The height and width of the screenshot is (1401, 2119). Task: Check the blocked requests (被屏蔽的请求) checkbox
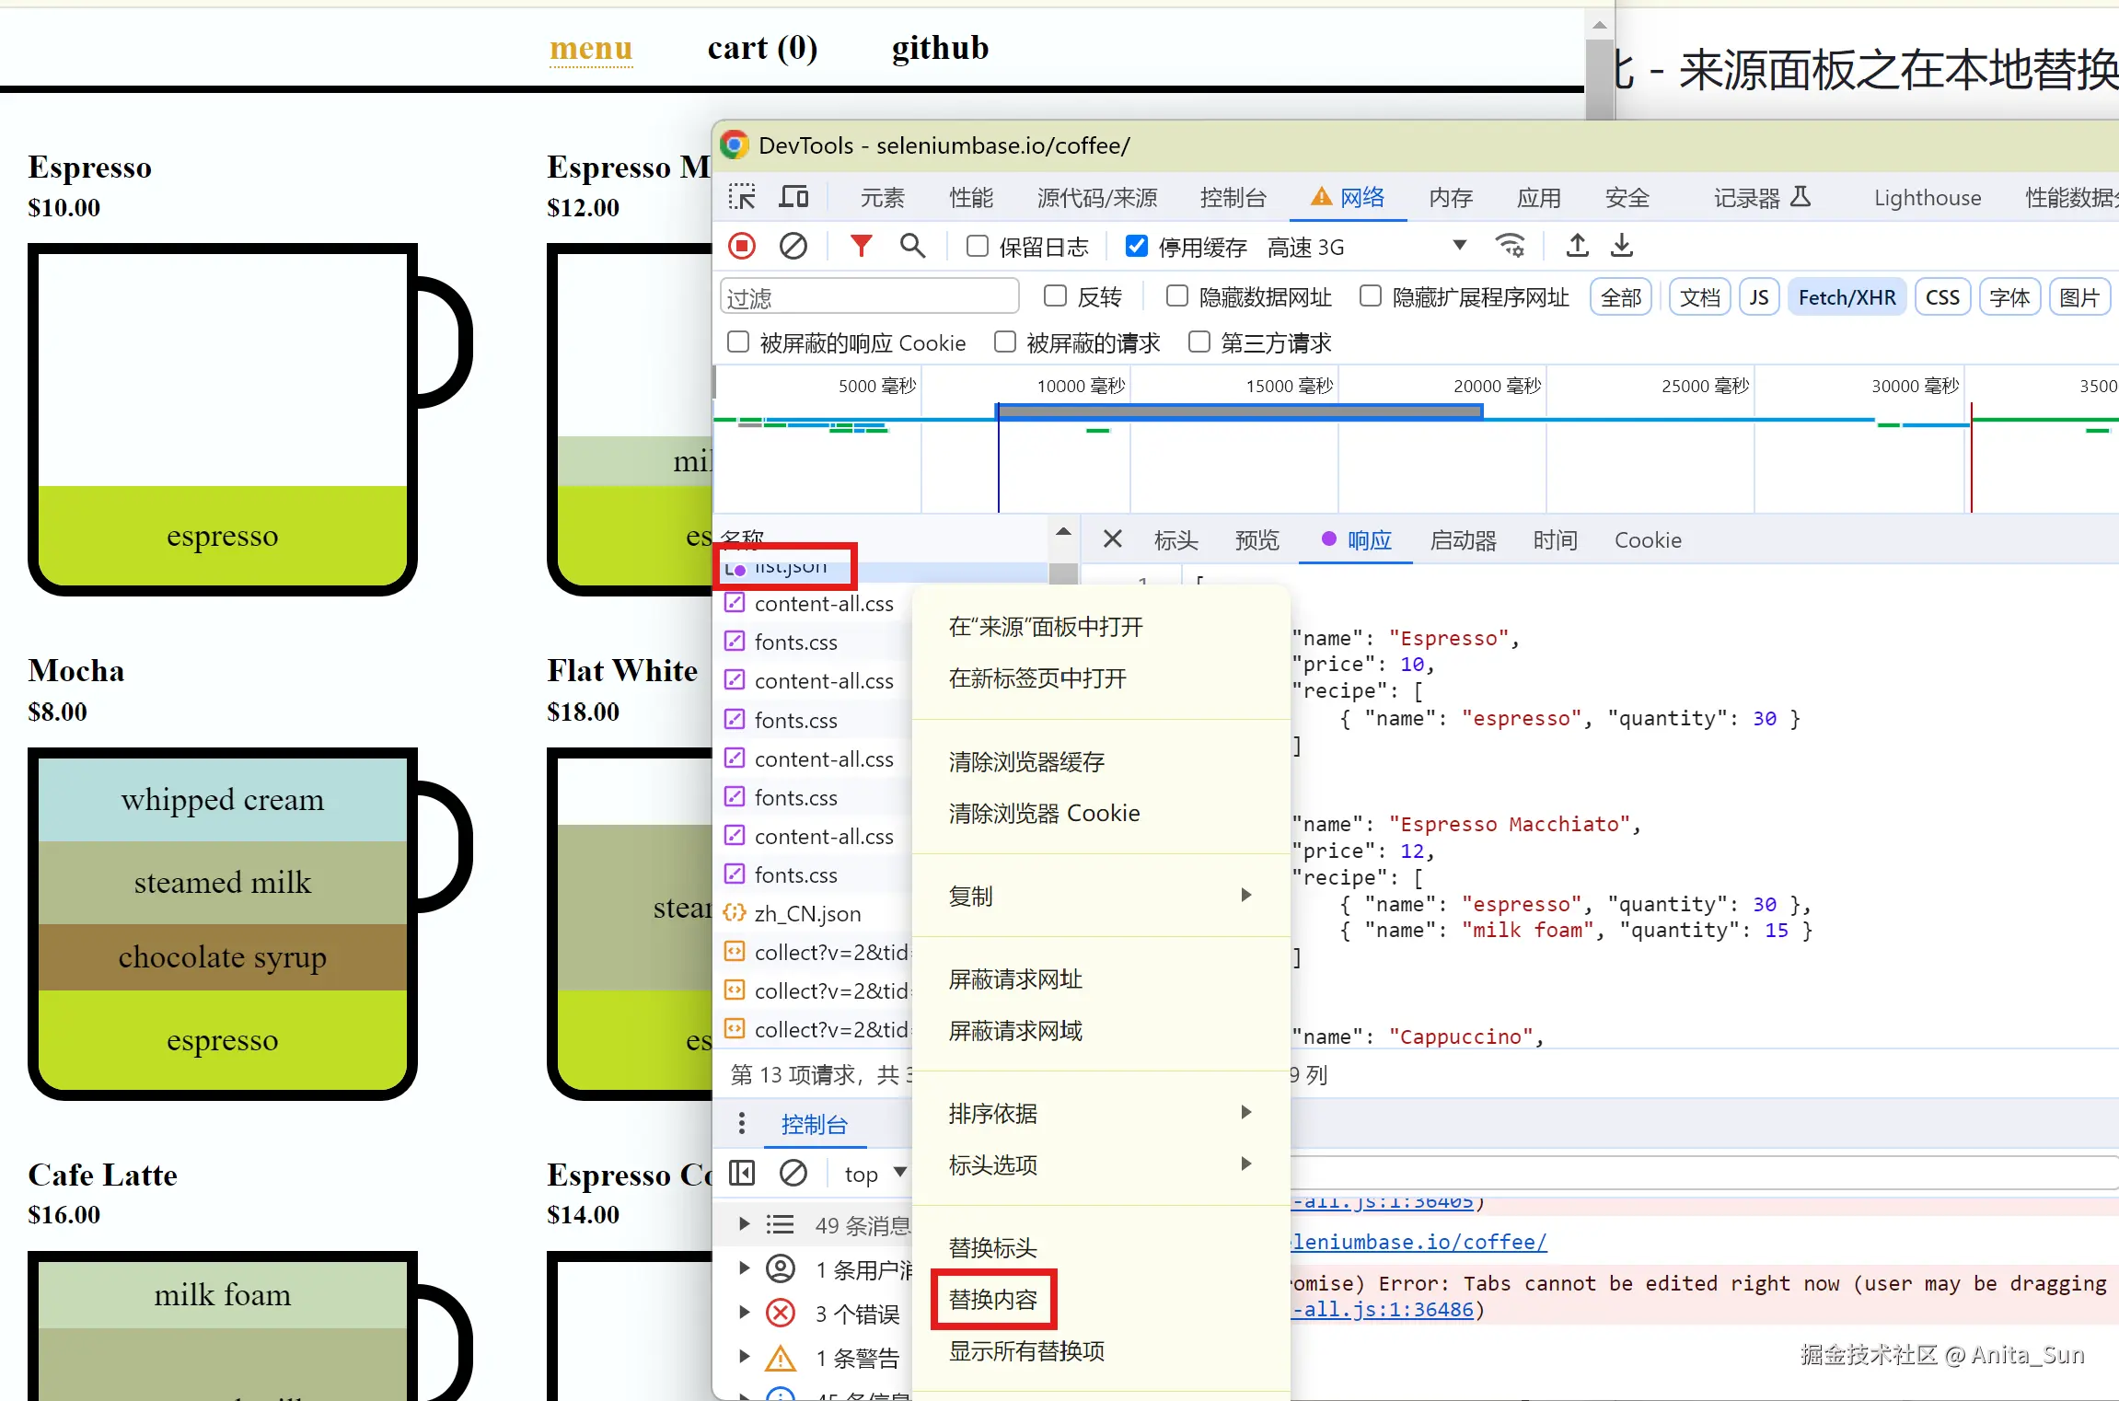pos(1005,342)
